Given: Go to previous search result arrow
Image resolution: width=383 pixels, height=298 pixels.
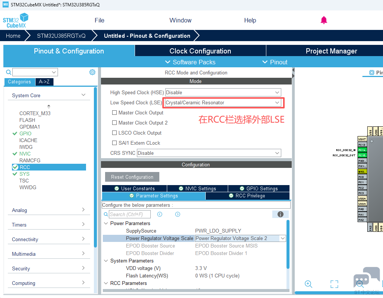Looking at the screenshot, I should 160,214.
